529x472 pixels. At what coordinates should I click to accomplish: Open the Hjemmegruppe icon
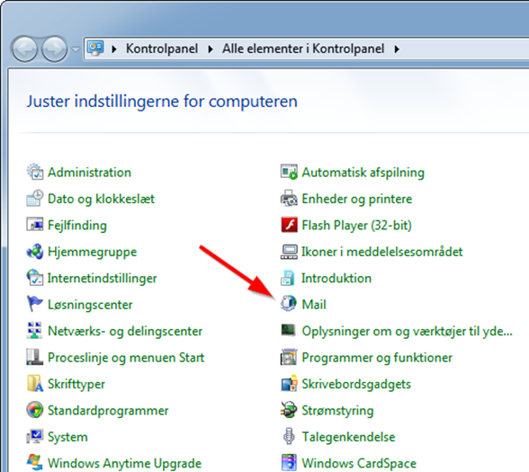[x=35, y=252]
